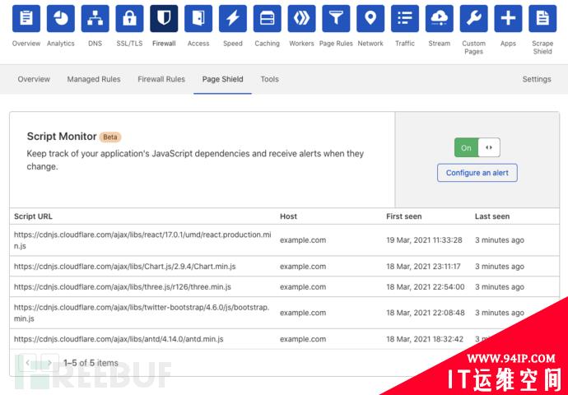Viewport: 568px width, 395px height.
Task: Open the Settings link
Action: pos(537,79)
